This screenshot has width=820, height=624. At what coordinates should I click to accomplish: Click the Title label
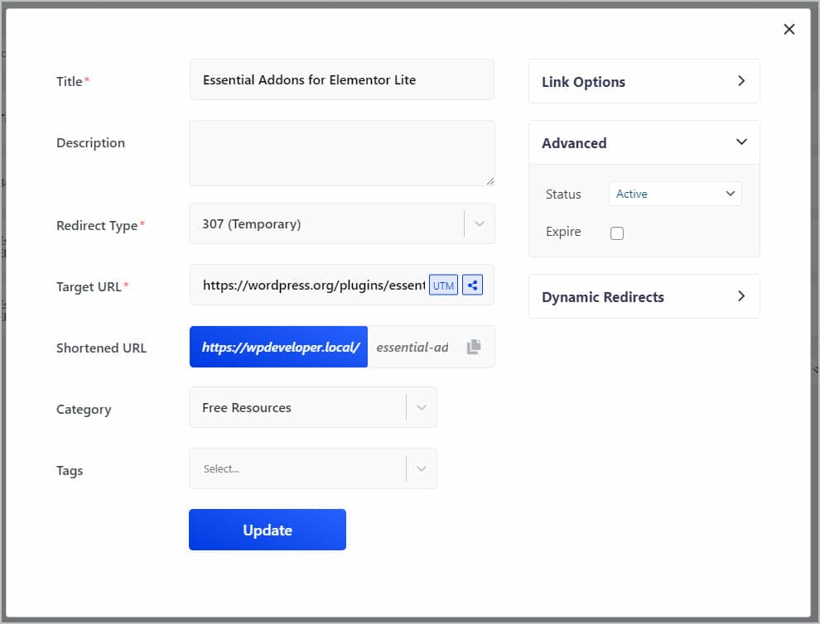click(x=69, y=82)
